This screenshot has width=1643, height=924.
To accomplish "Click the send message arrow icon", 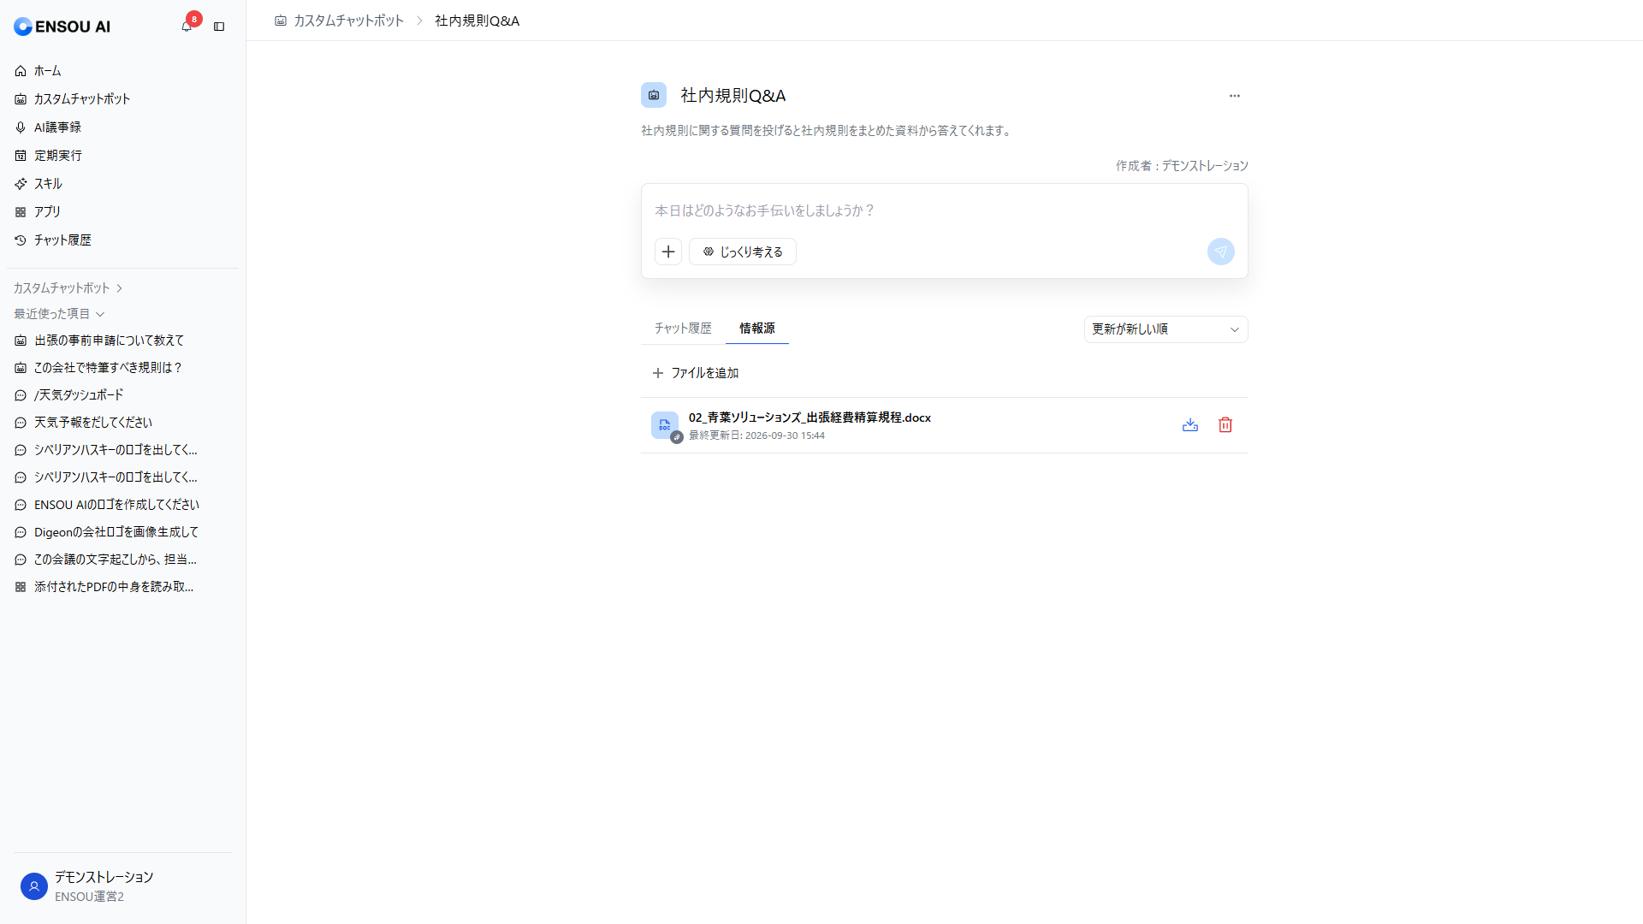I will pyautogui.click(x=1221, y=252).
